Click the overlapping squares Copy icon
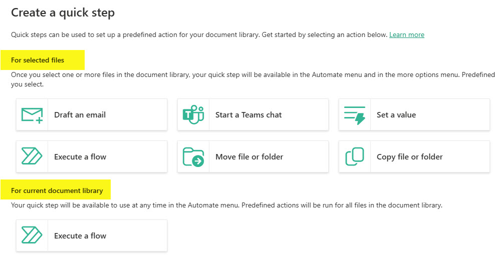Screen dimensions: 495x255 coord(355,157)
